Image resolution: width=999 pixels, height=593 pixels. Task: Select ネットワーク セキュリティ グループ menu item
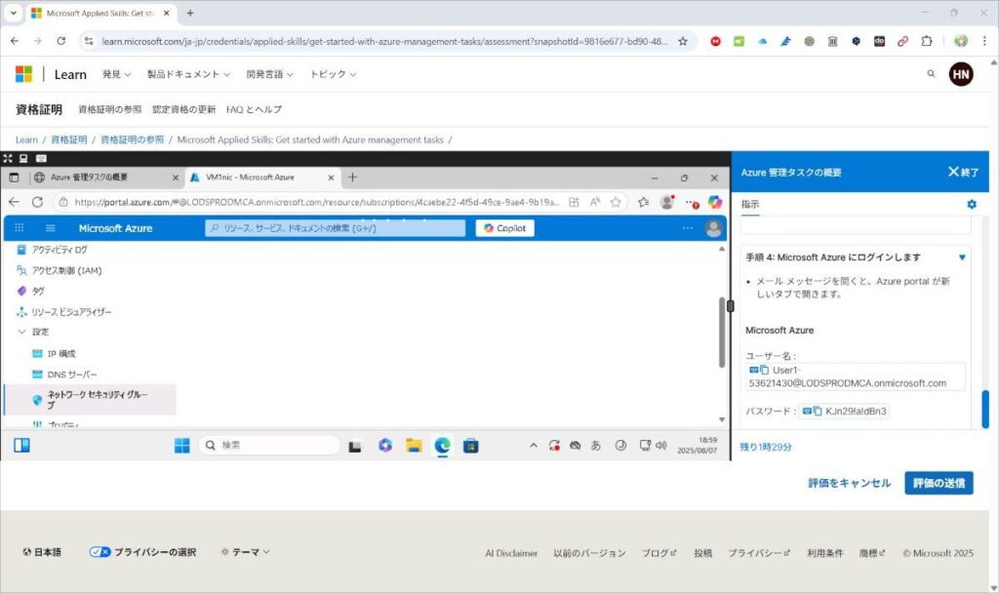pyautogui.click(x=90, y=399)
